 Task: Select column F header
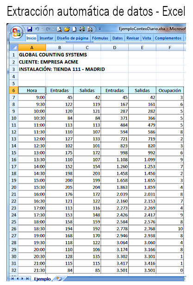coord(170,48)
